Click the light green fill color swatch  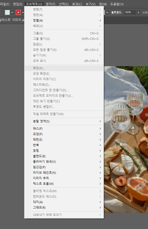click(7, 12)
